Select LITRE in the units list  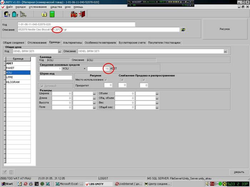(11, 77)
